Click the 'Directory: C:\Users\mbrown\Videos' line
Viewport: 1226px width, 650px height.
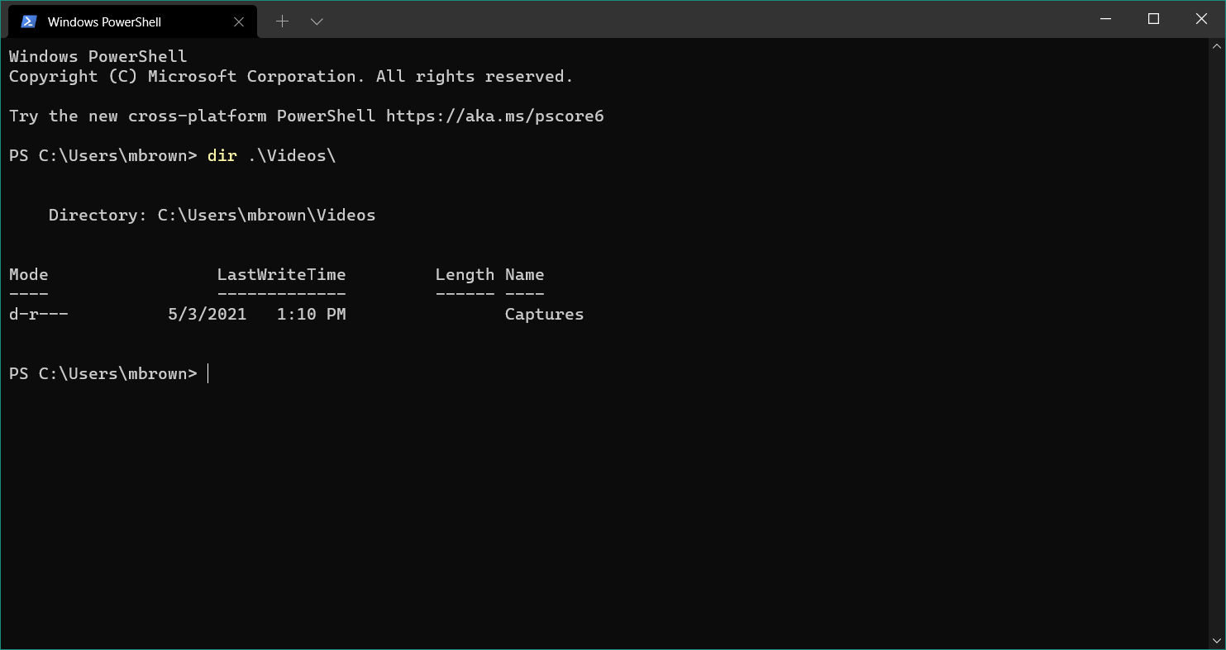point(212,216)
